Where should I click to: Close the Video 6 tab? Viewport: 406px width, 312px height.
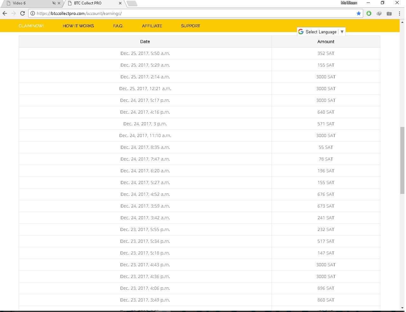pos(59,3)
